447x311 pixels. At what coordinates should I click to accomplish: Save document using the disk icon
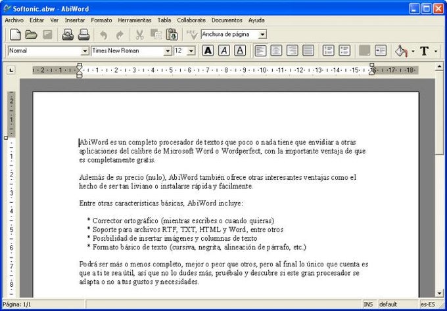tap(47, 35)
